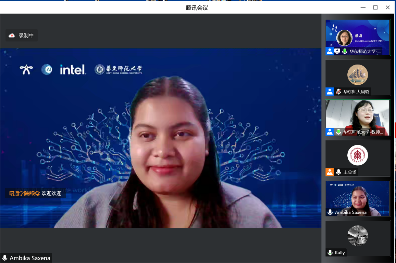Viewport: 396px width, 263px height.
Task: Click the screen-share icon on the top participant tile
Action: [337, 52]
